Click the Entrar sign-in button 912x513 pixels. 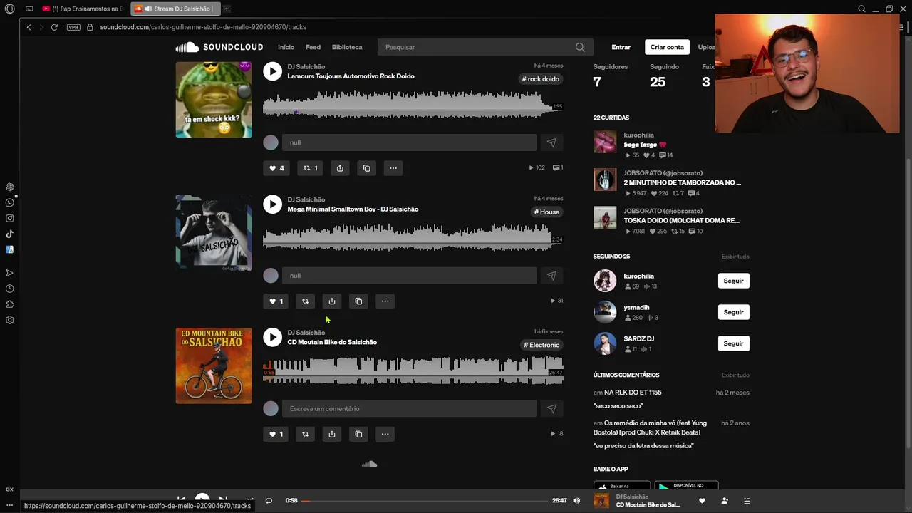pyautogui.click(x=621, y=47)
